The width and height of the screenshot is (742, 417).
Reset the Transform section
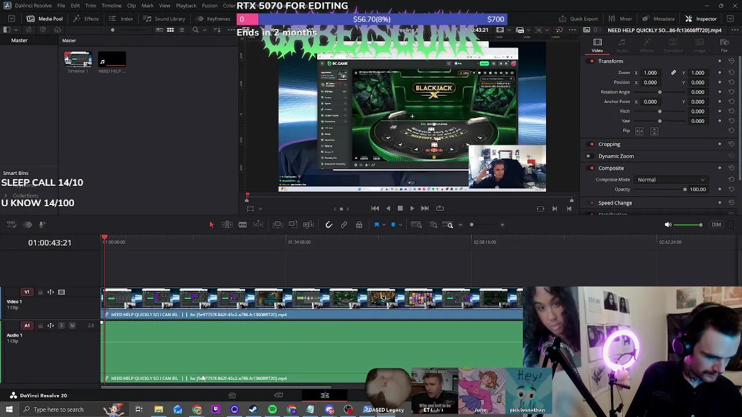click(732, 61)
